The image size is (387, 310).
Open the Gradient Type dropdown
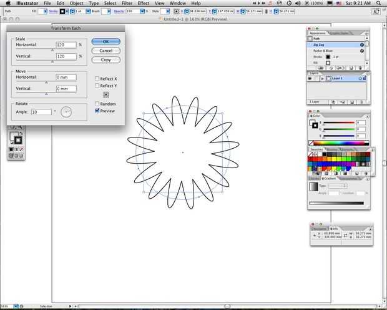coord(338,186)
